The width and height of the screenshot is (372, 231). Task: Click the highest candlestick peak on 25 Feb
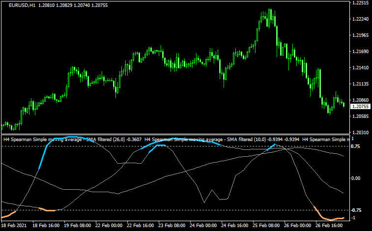(270, 10)
